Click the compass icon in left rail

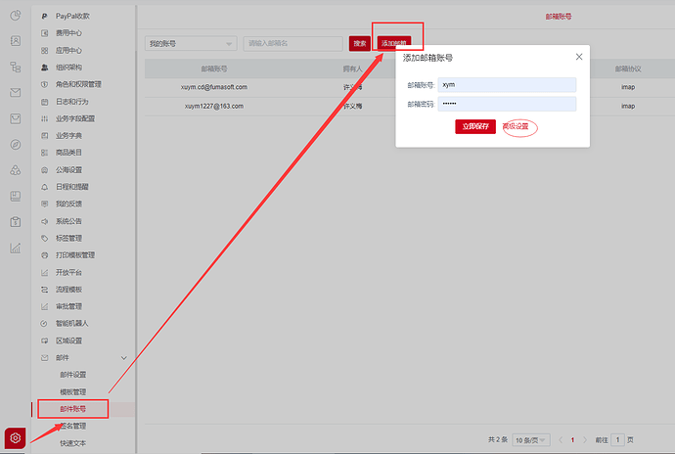(x=16, y=145)
